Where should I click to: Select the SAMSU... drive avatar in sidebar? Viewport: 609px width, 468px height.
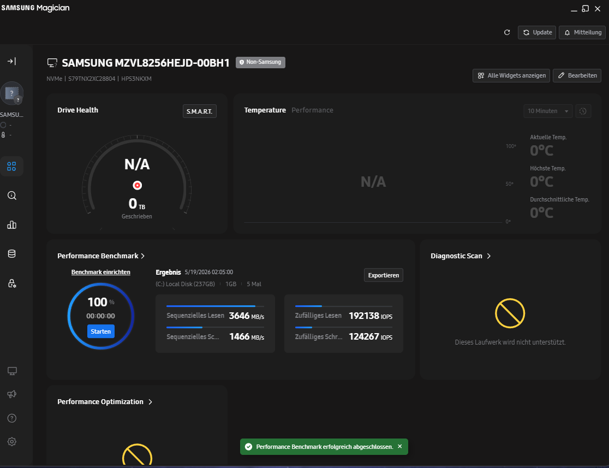11,94
